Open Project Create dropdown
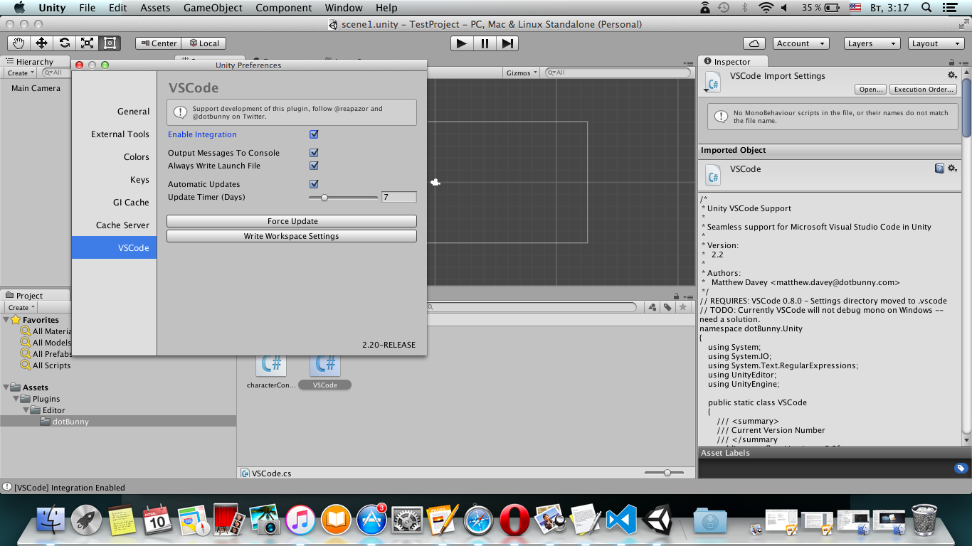 click(21, 307)
